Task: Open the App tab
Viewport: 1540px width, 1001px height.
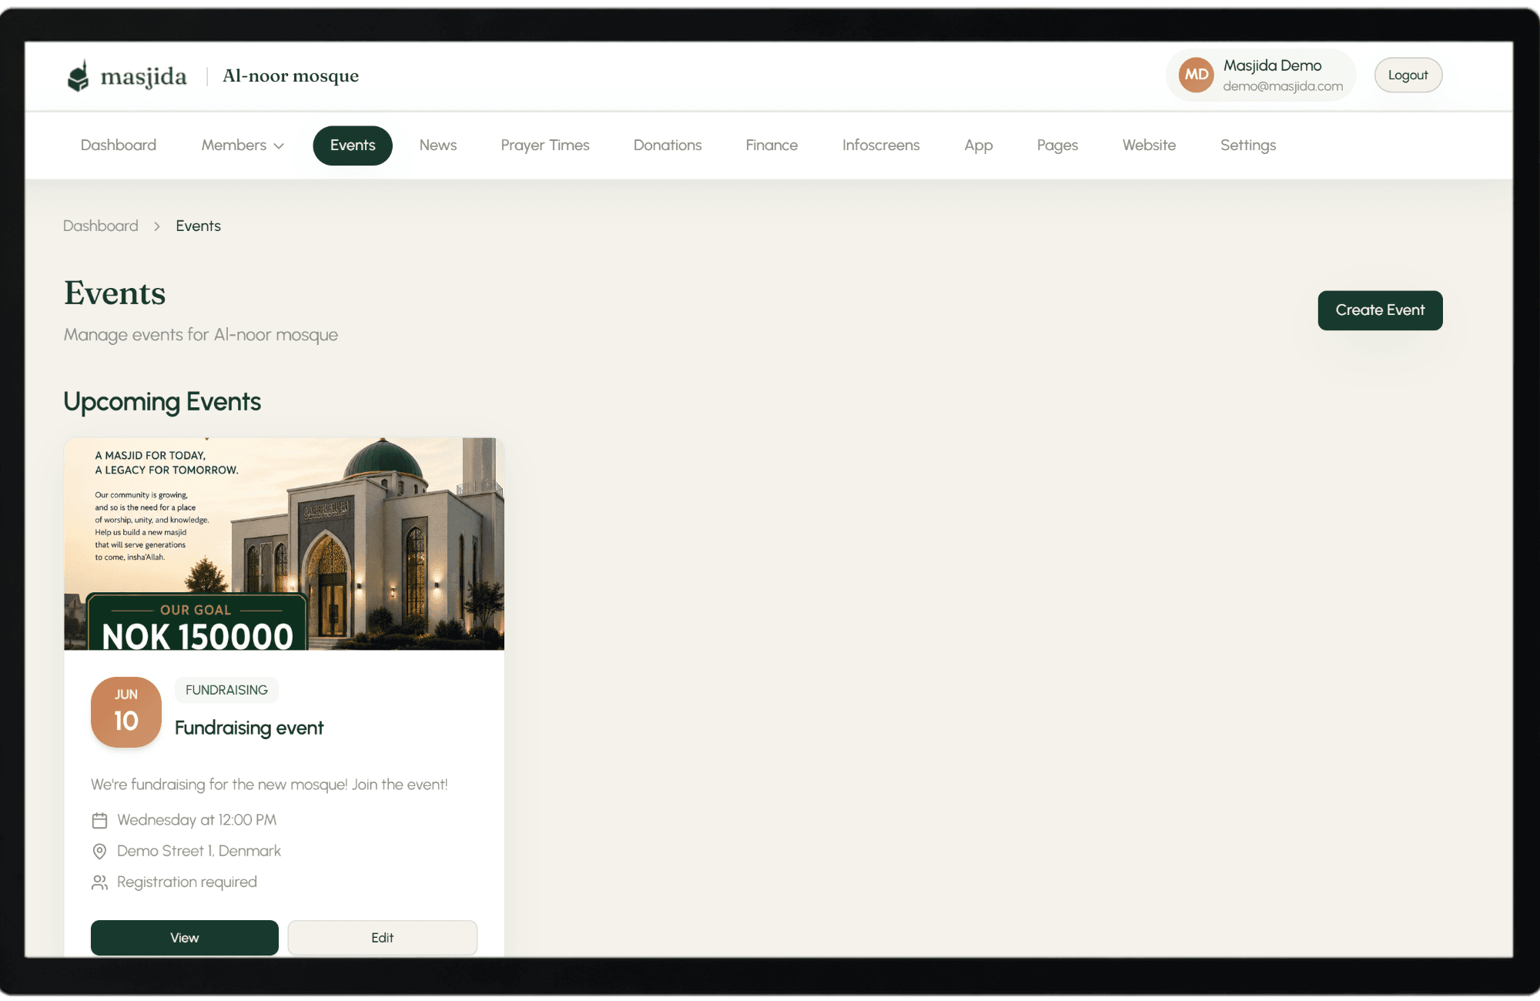Action: (979, 146)
